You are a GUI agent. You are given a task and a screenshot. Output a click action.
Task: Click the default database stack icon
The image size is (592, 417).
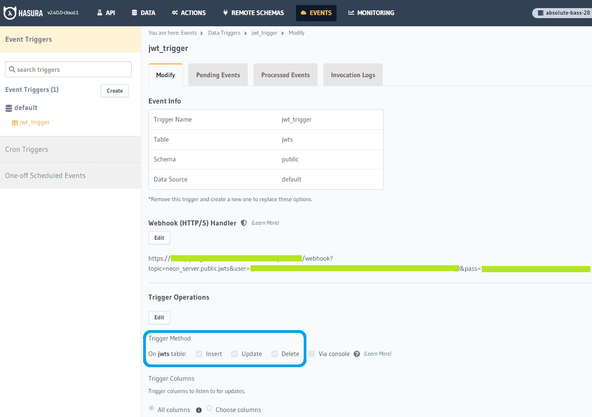click(9, 108)
